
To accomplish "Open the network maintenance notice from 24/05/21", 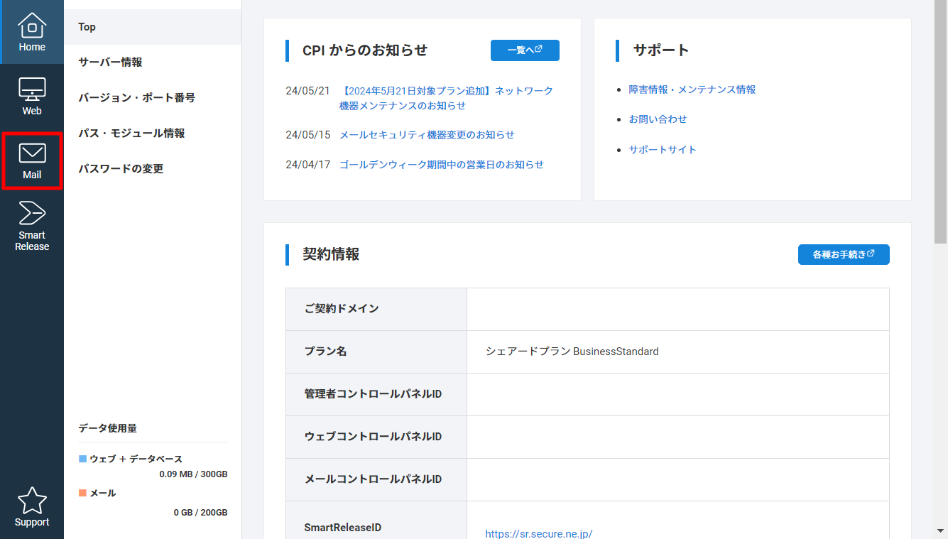I will tap(446, 98).
